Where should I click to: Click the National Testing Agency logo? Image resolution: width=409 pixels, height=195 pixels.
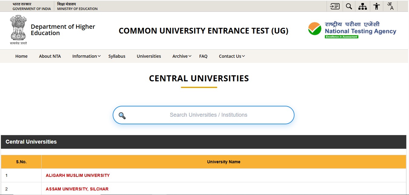click(x=352, y=30)
